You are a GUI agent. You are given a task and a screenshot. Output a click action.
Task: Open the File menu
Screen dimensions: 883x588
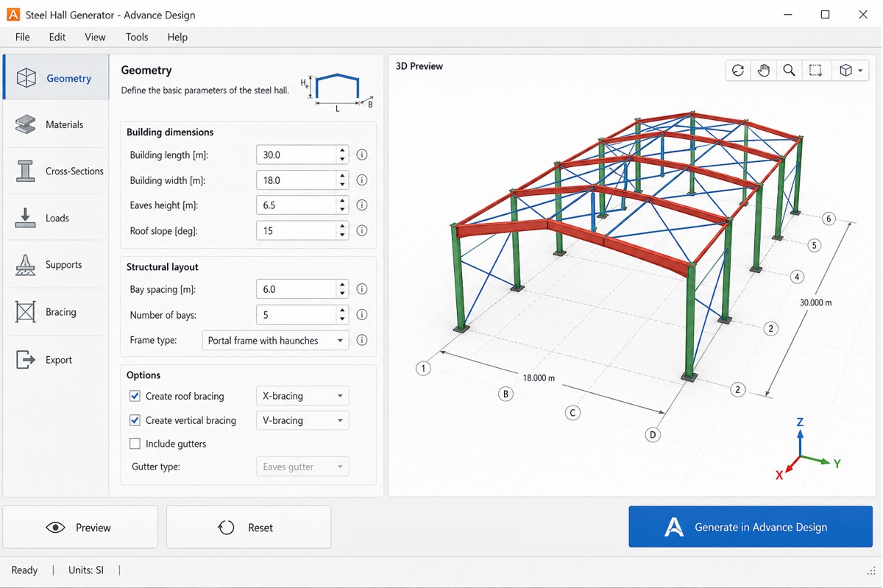tap(22, 37)
